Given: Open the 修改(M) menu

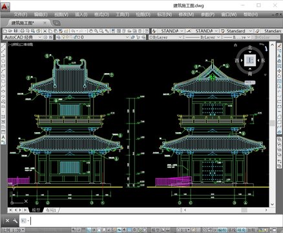Looking at the screenshot, I should 186,14.
